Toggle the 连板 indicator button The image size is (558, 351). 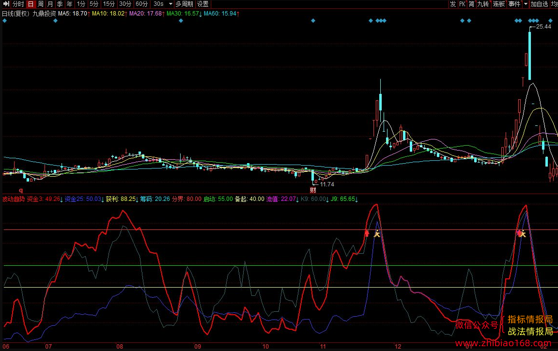498,4
